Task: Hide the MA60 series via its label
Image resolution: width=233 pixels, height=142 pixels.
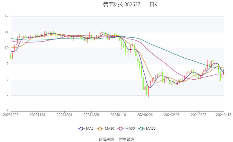Action: [x=151, y=129]
